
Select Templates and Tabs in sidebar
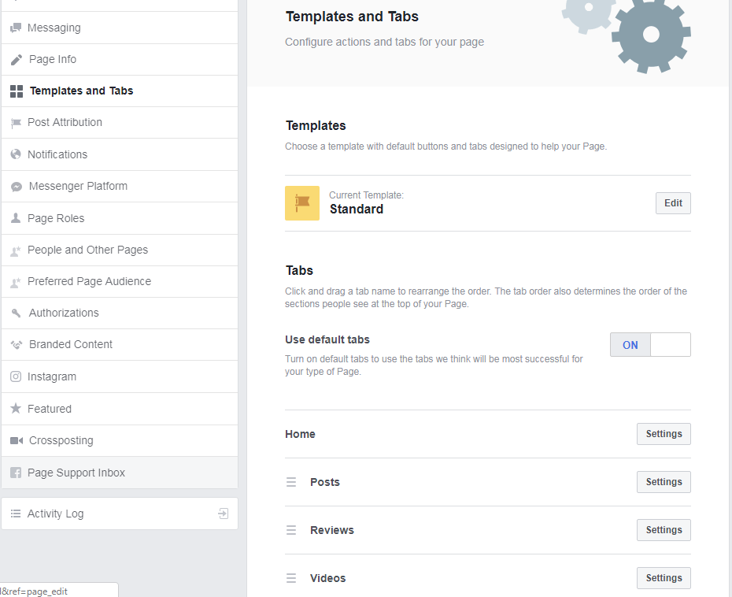120,91
